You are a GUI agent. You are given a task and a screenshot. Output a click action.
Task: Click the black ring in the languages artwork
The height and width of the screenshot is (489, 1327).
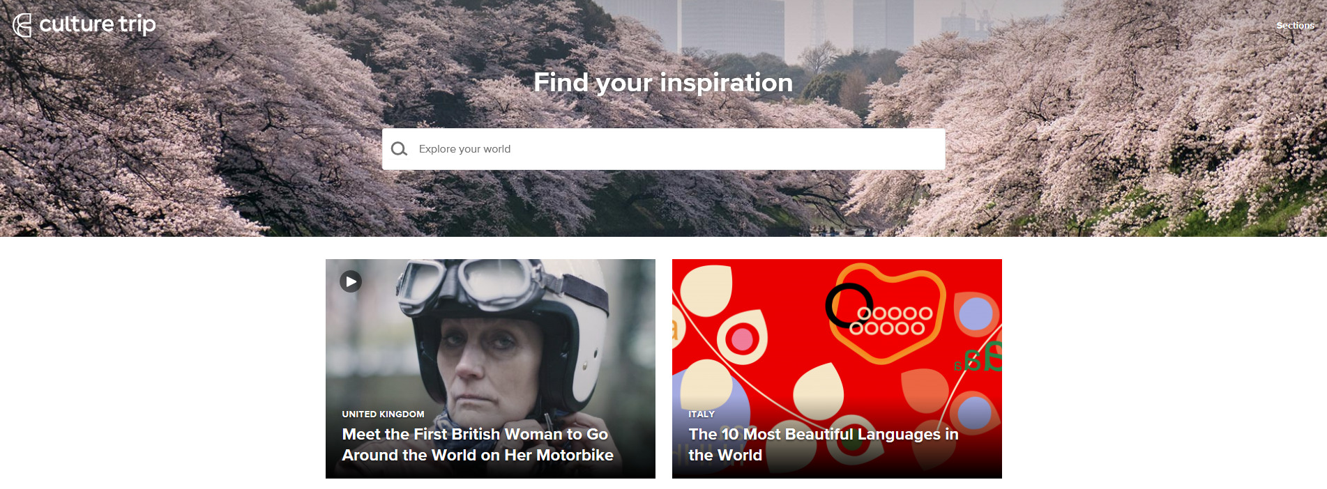(849, 305)
